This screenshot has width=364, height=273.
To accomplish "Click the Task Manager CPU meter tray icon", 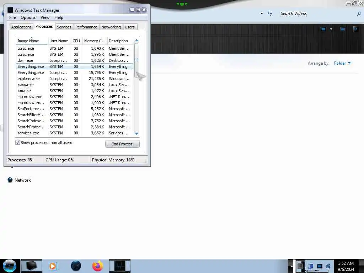I will coord(300,266).
